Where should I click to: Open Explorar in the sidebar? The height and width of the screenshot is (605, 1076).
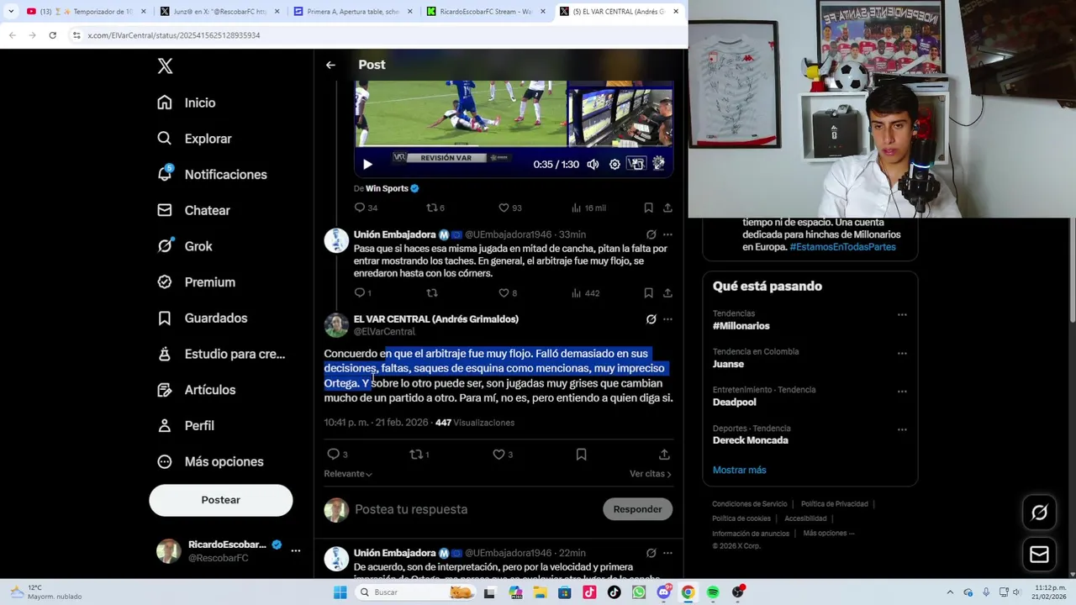194,139
